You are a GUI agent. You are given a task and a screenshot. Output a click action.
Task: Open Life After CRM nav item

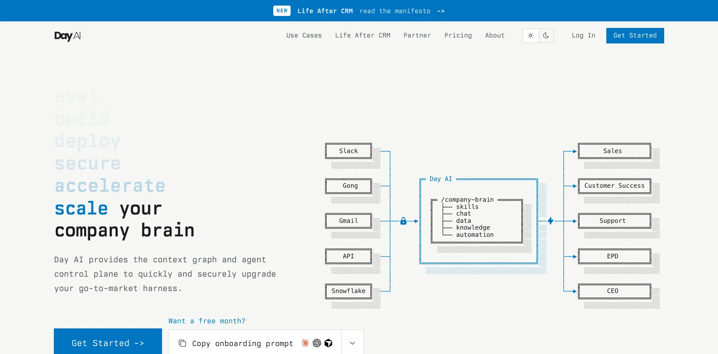pos(363,35)
